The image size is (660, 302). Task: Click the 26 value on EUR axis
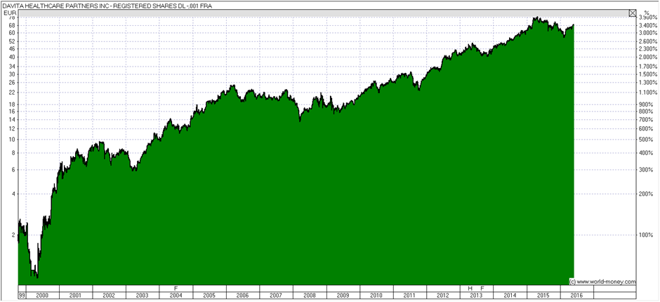tap(12, 82)
